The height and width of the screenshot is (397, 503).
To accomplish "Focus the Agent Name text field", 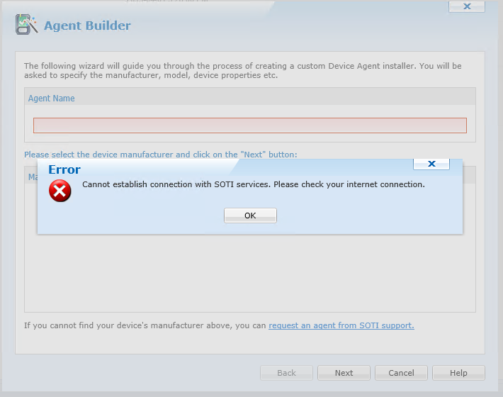I will tap(249, 125).
